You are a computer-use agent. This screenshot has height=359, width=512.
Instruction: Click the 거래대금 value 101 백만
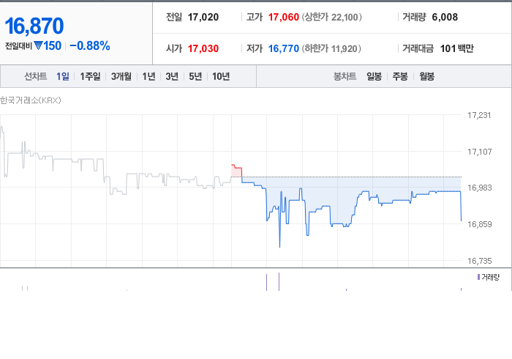(456, 48)
